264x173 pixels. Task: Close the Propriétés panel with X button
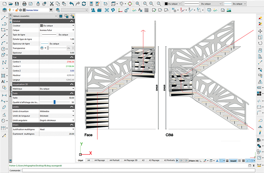point(11,15)
